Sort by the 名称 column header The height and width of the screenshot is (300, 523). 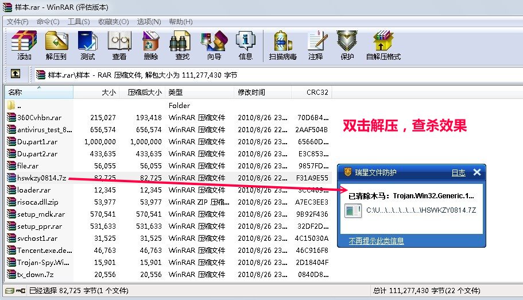click(38, 92)
